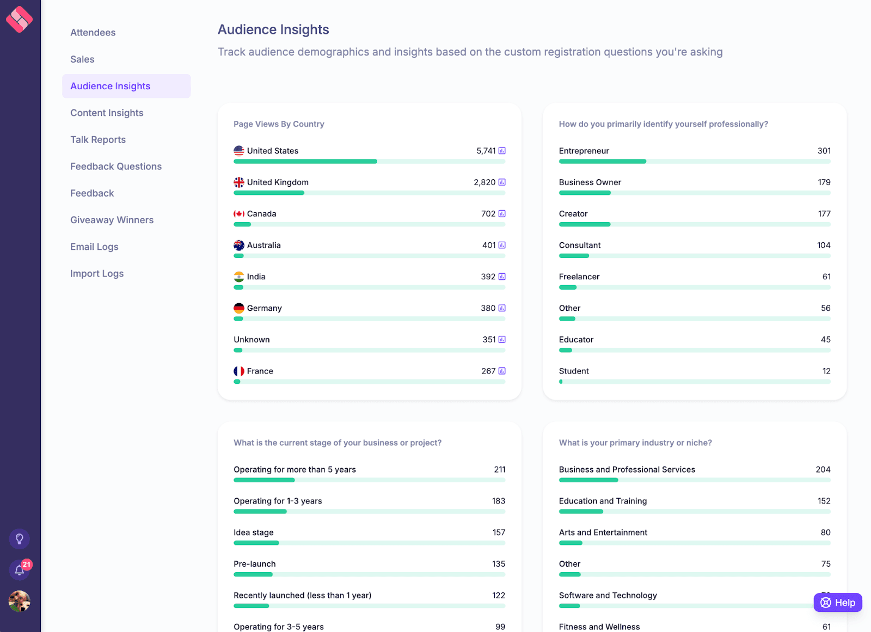The width and height of the screenshot is (871, 632).
Task: Click the France flag icon
Action: [x=239, y=371]
